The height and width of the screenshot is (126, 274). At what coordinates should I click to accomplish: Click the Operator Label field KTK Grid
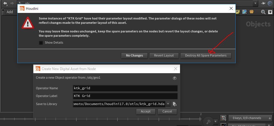tap(125, 96)
